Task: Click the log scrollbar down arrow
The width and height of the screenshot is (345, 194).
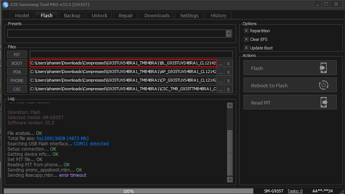Action: pos(230,179)
